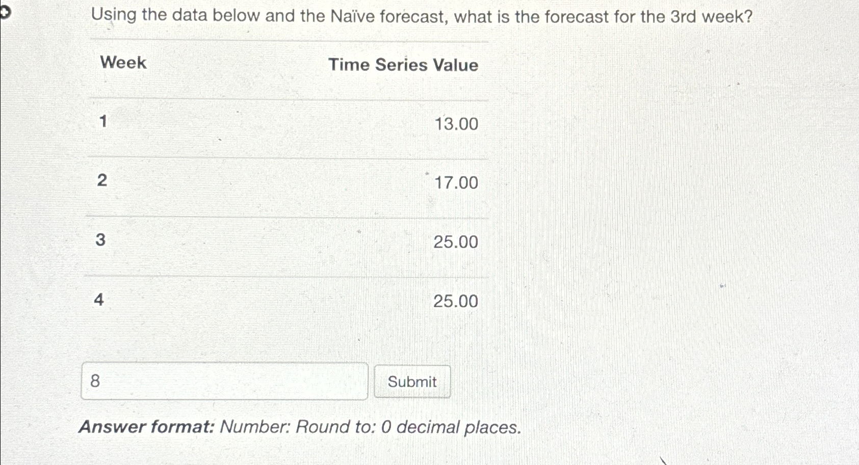Select the row for Week 3
Image resolution: width=859 pixels, height=465 pixels.
tap(280, 241)
